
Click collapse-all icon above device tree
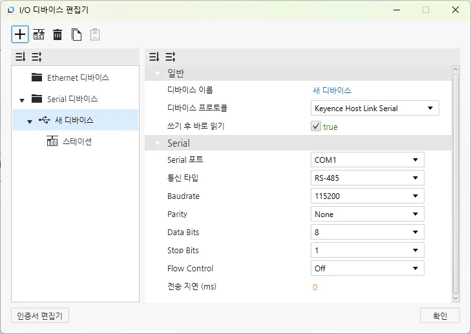point(36,57)
